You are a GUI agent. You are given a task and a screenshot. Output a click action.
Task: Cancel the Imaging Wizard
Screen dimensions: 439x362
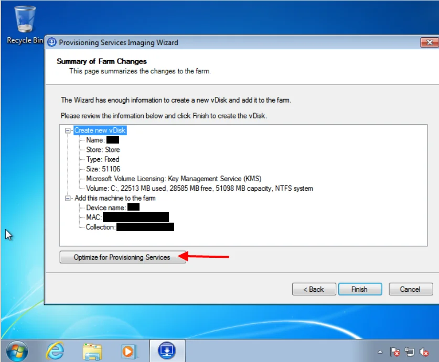click(411, 289)
